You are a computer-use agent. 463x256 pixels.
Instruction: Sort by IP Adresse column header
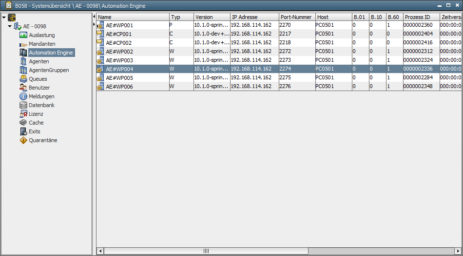click(x=254, y=17)
